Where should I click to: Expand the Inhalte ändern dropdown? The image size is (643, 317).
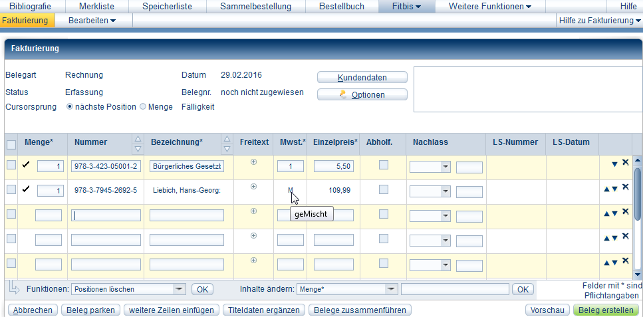click(391, 289)
